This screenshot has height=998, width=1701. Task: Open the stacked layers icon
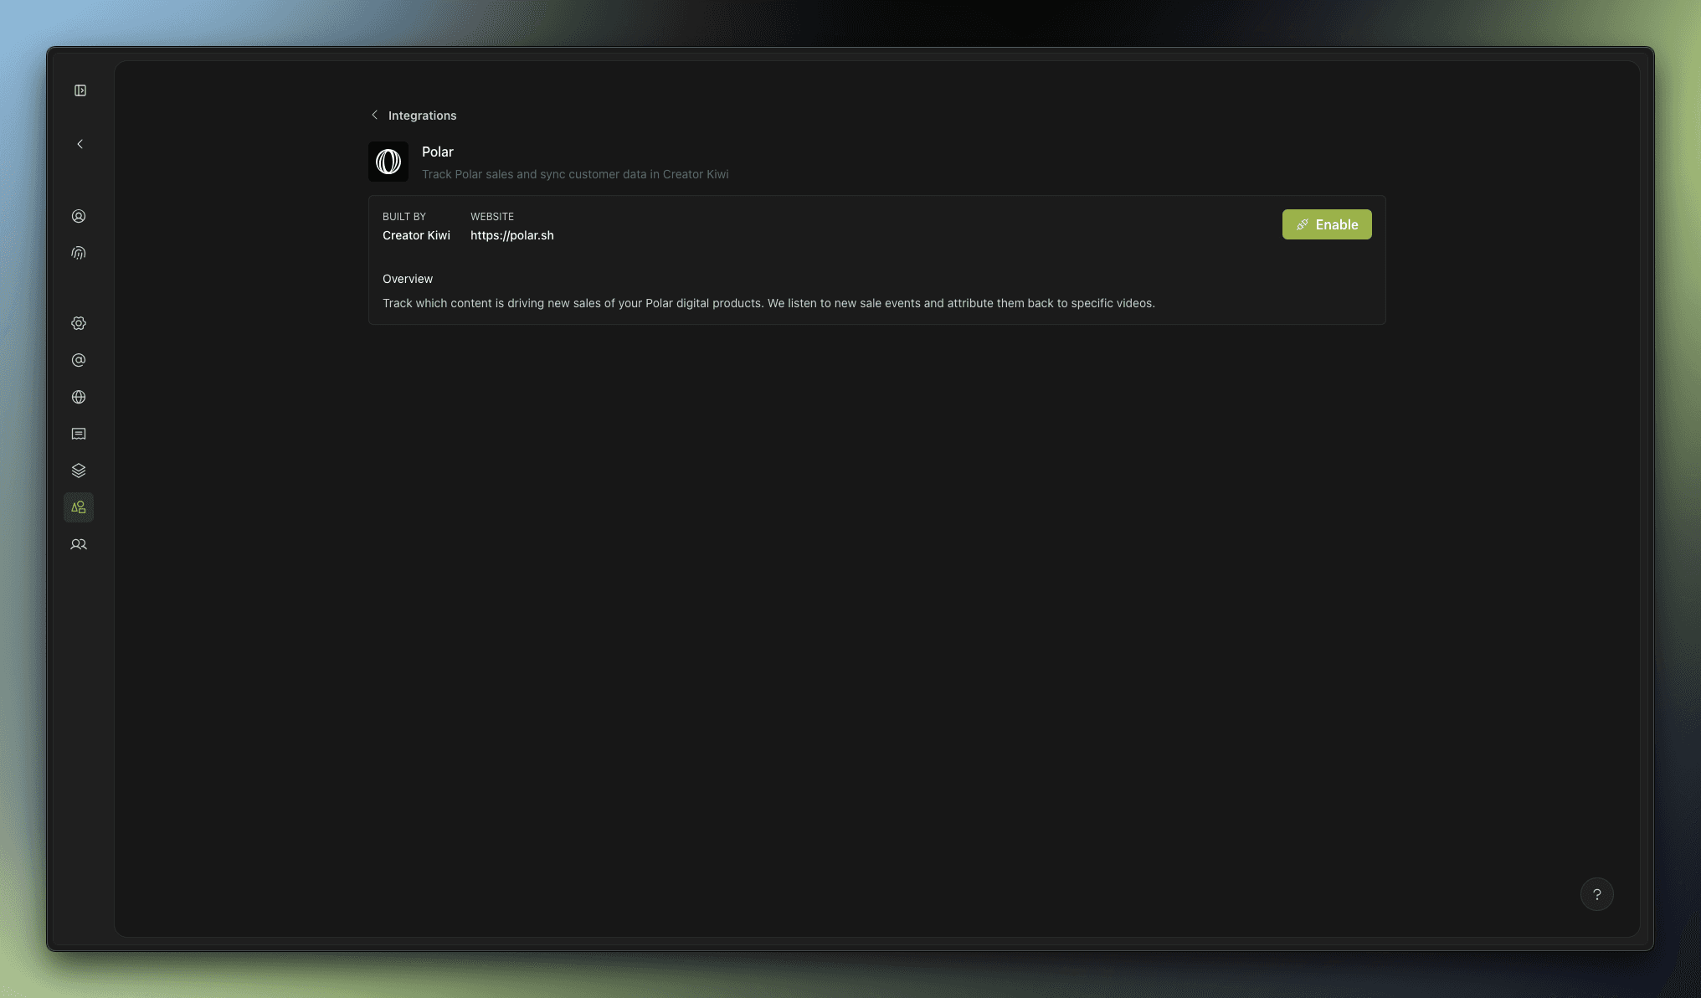point(79,471)
